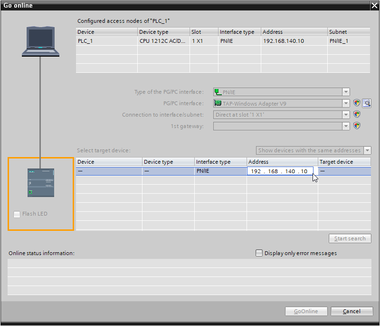Expand Connection to interface/subnet dropdown
The width and height of the screenshot is (380, 326).
tap(346, 115)
